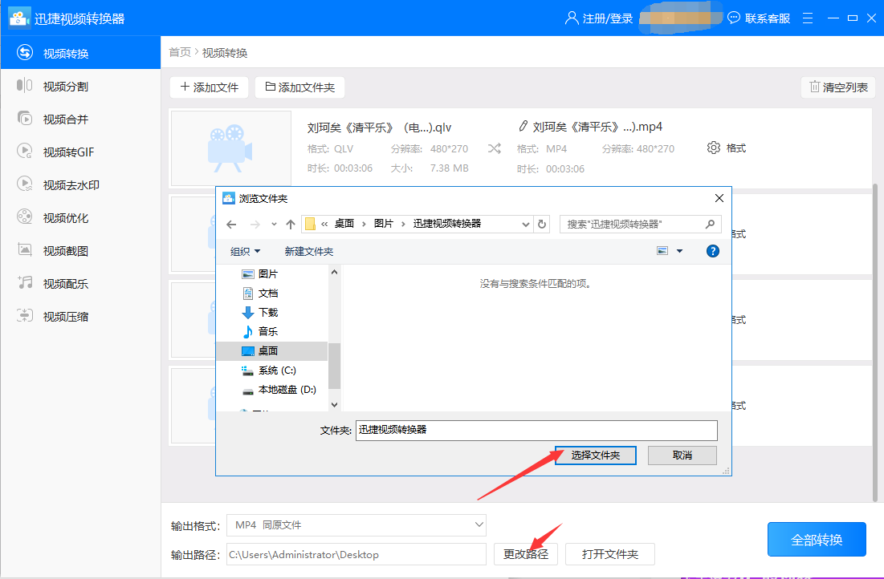This screenshot has height=579, width=884.
Task: Click the main list vertical scrollbar
Action: [875, 342]
